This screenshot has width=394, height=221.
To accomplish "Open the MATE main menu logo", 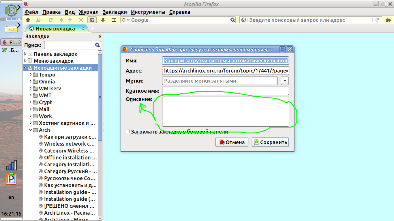I will click(11, 11).
